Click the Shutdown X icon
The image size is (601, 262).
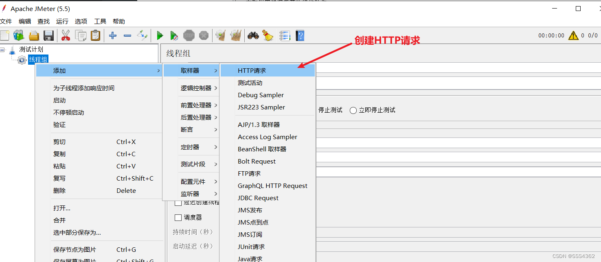204,35
